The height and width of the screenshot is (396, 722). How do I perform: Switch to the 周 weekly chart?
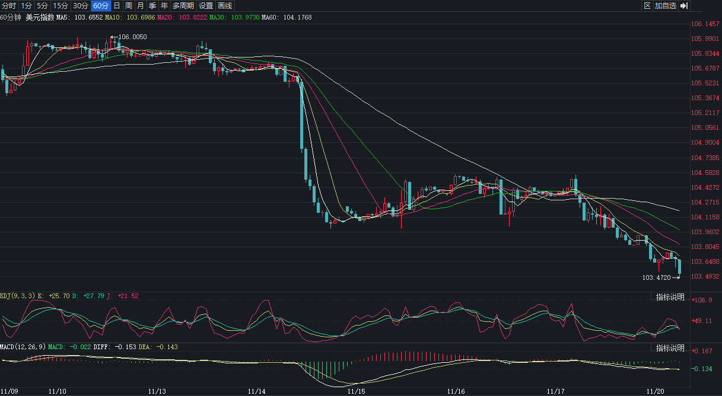coord(129,6)
